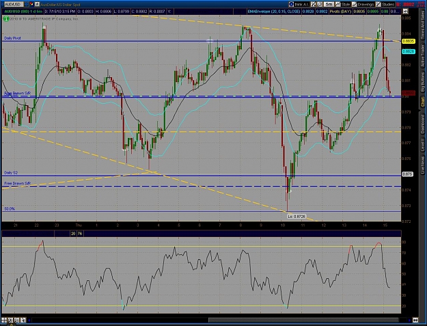Viewport: 427px width, 326px height.
Task: Click the third bottom-left chart tool icon
Action: point(16,320)
